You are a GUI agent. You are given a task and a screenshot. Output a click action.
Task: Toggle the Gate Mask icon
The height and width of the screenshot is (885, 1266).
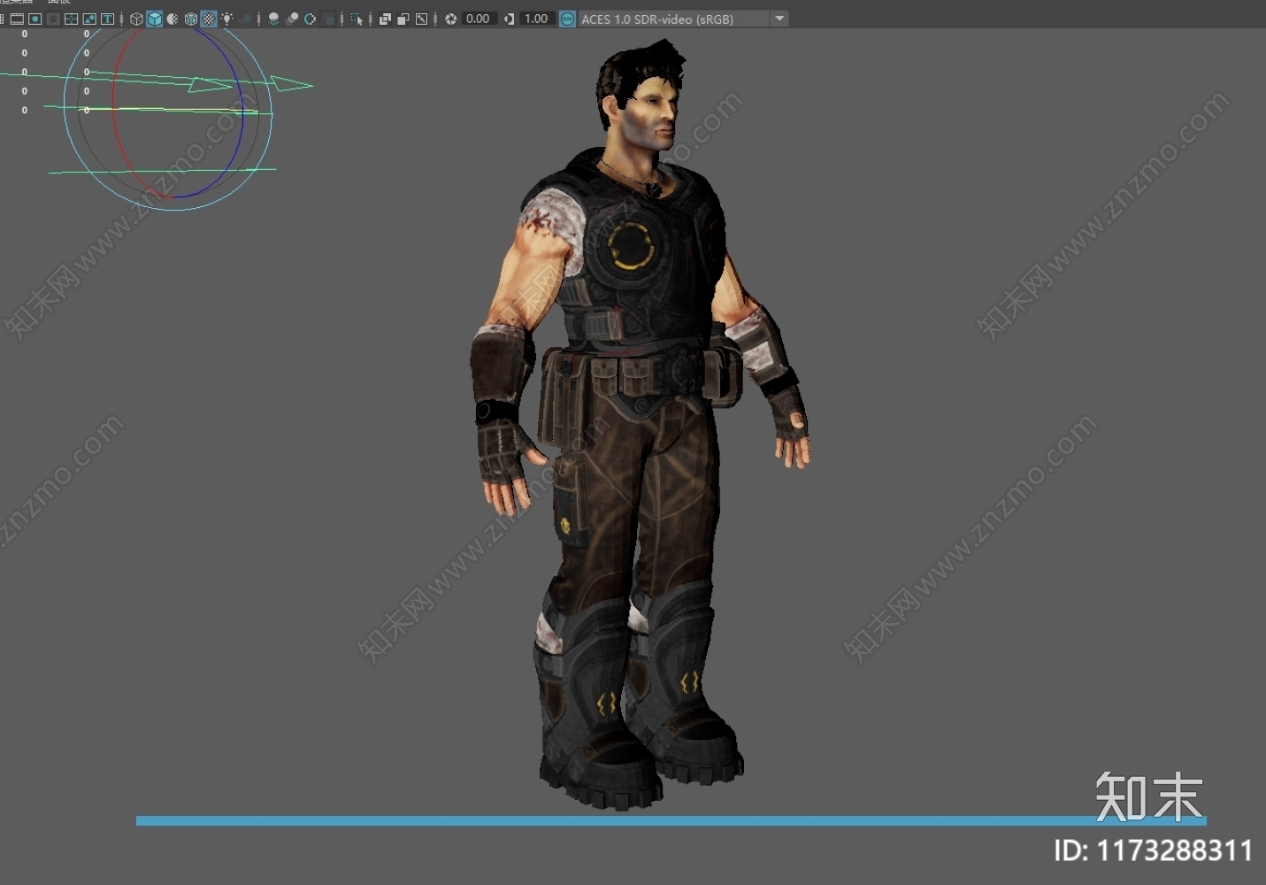[53, 19]
